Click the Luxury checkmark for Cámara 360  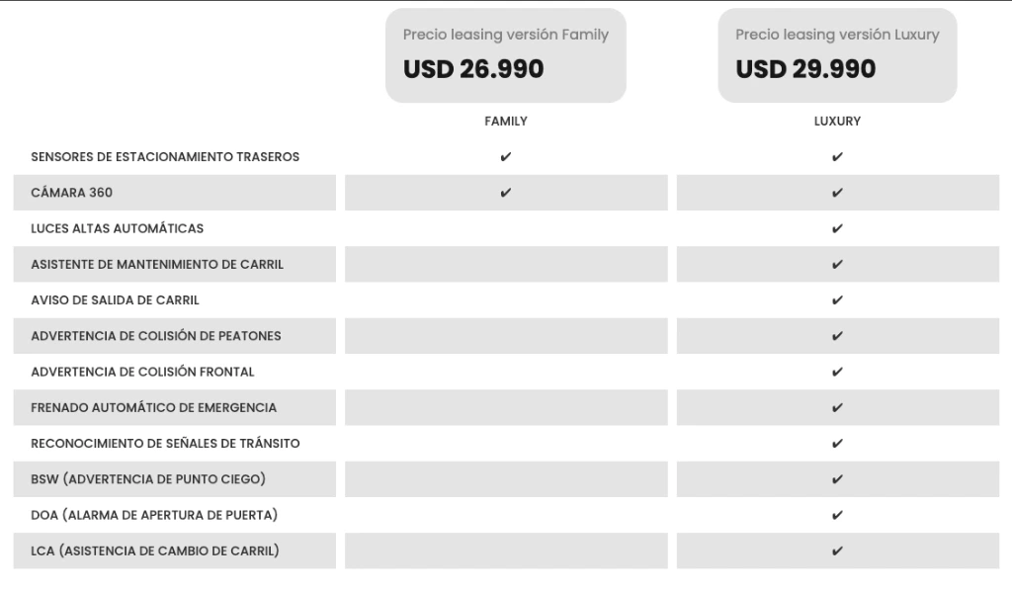tap(837, 193)
